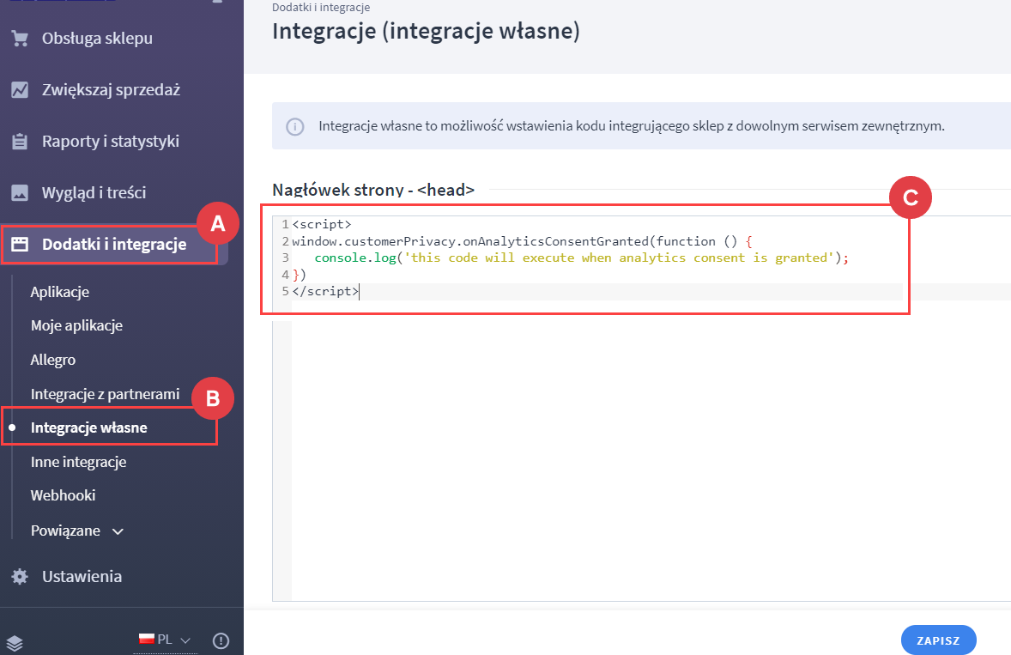Open the Ustawienia gear icon

[19, 576]
